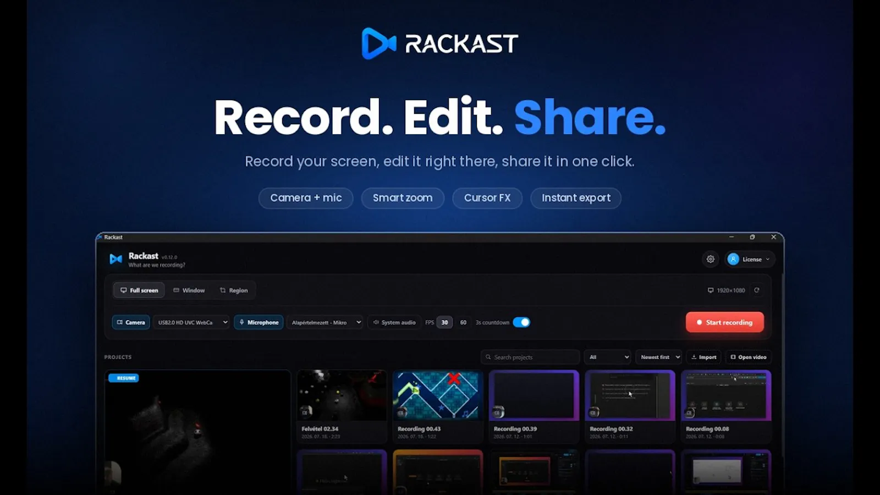Toggle the Camera source button

[131, 322]
